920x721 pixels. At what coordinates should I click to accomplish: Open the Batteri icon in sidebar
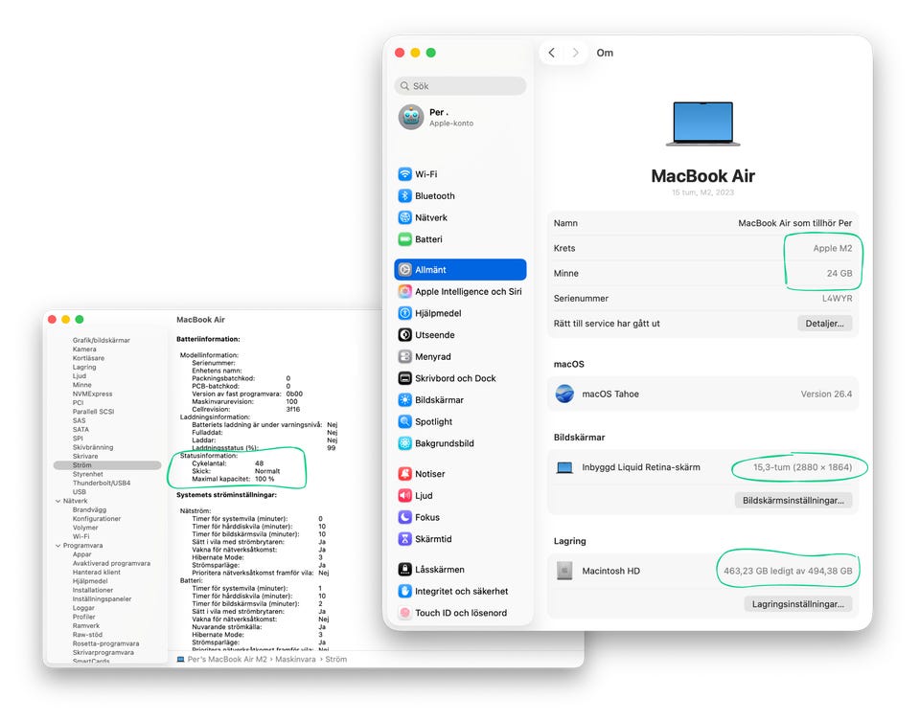(x=404, y=239)
